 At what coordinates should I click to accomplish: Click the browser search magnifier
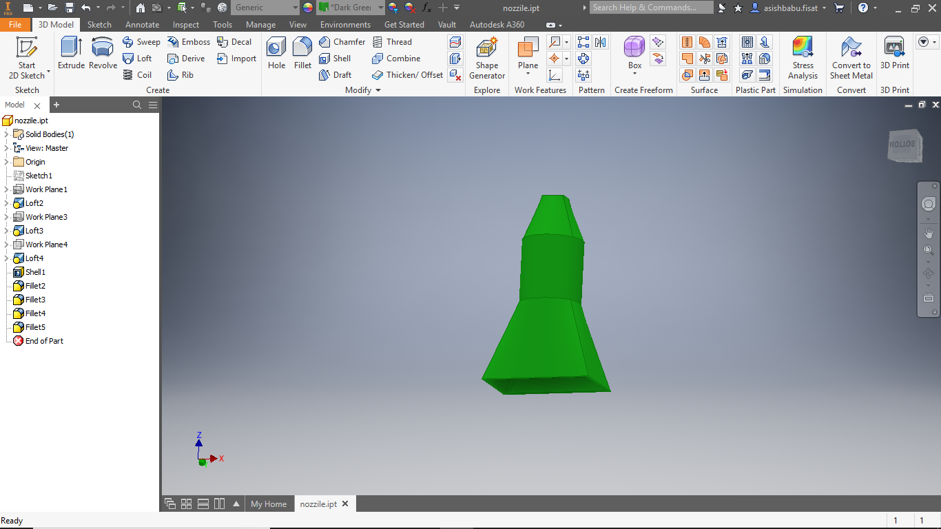[x=137, y=105]
